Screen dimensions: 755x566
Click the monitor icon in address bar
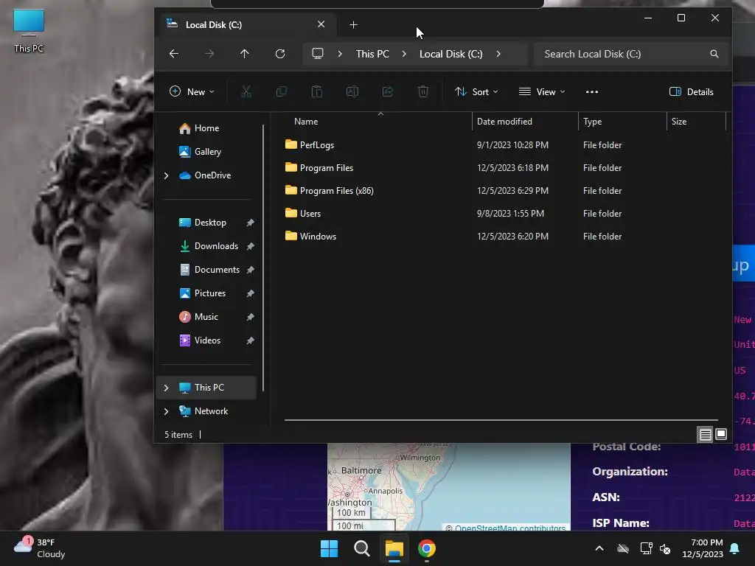[x=318, y=53]
